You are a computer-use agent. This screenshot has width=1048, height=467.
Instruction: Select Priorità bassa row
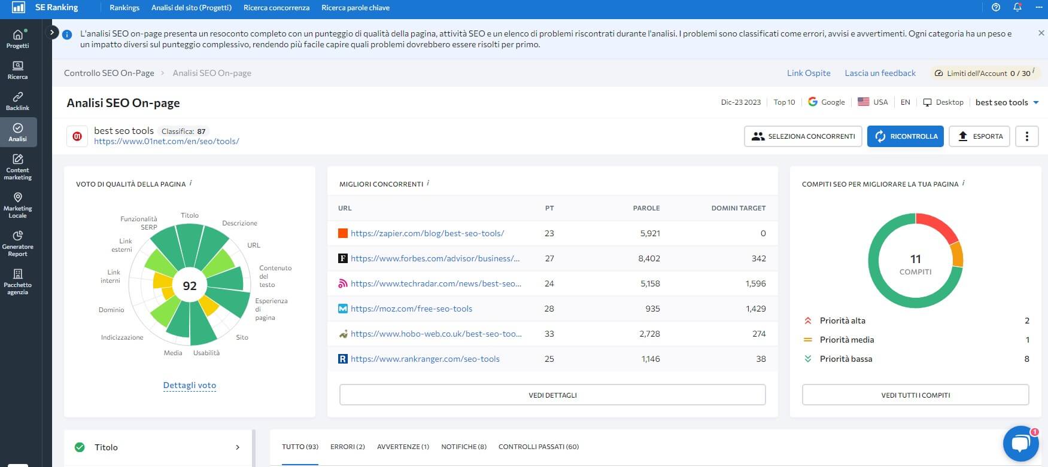916,359
